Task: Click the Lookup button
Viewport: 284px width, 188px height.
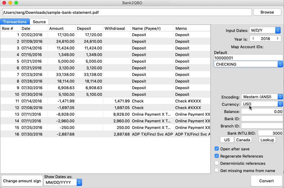Action: point(267,140)
